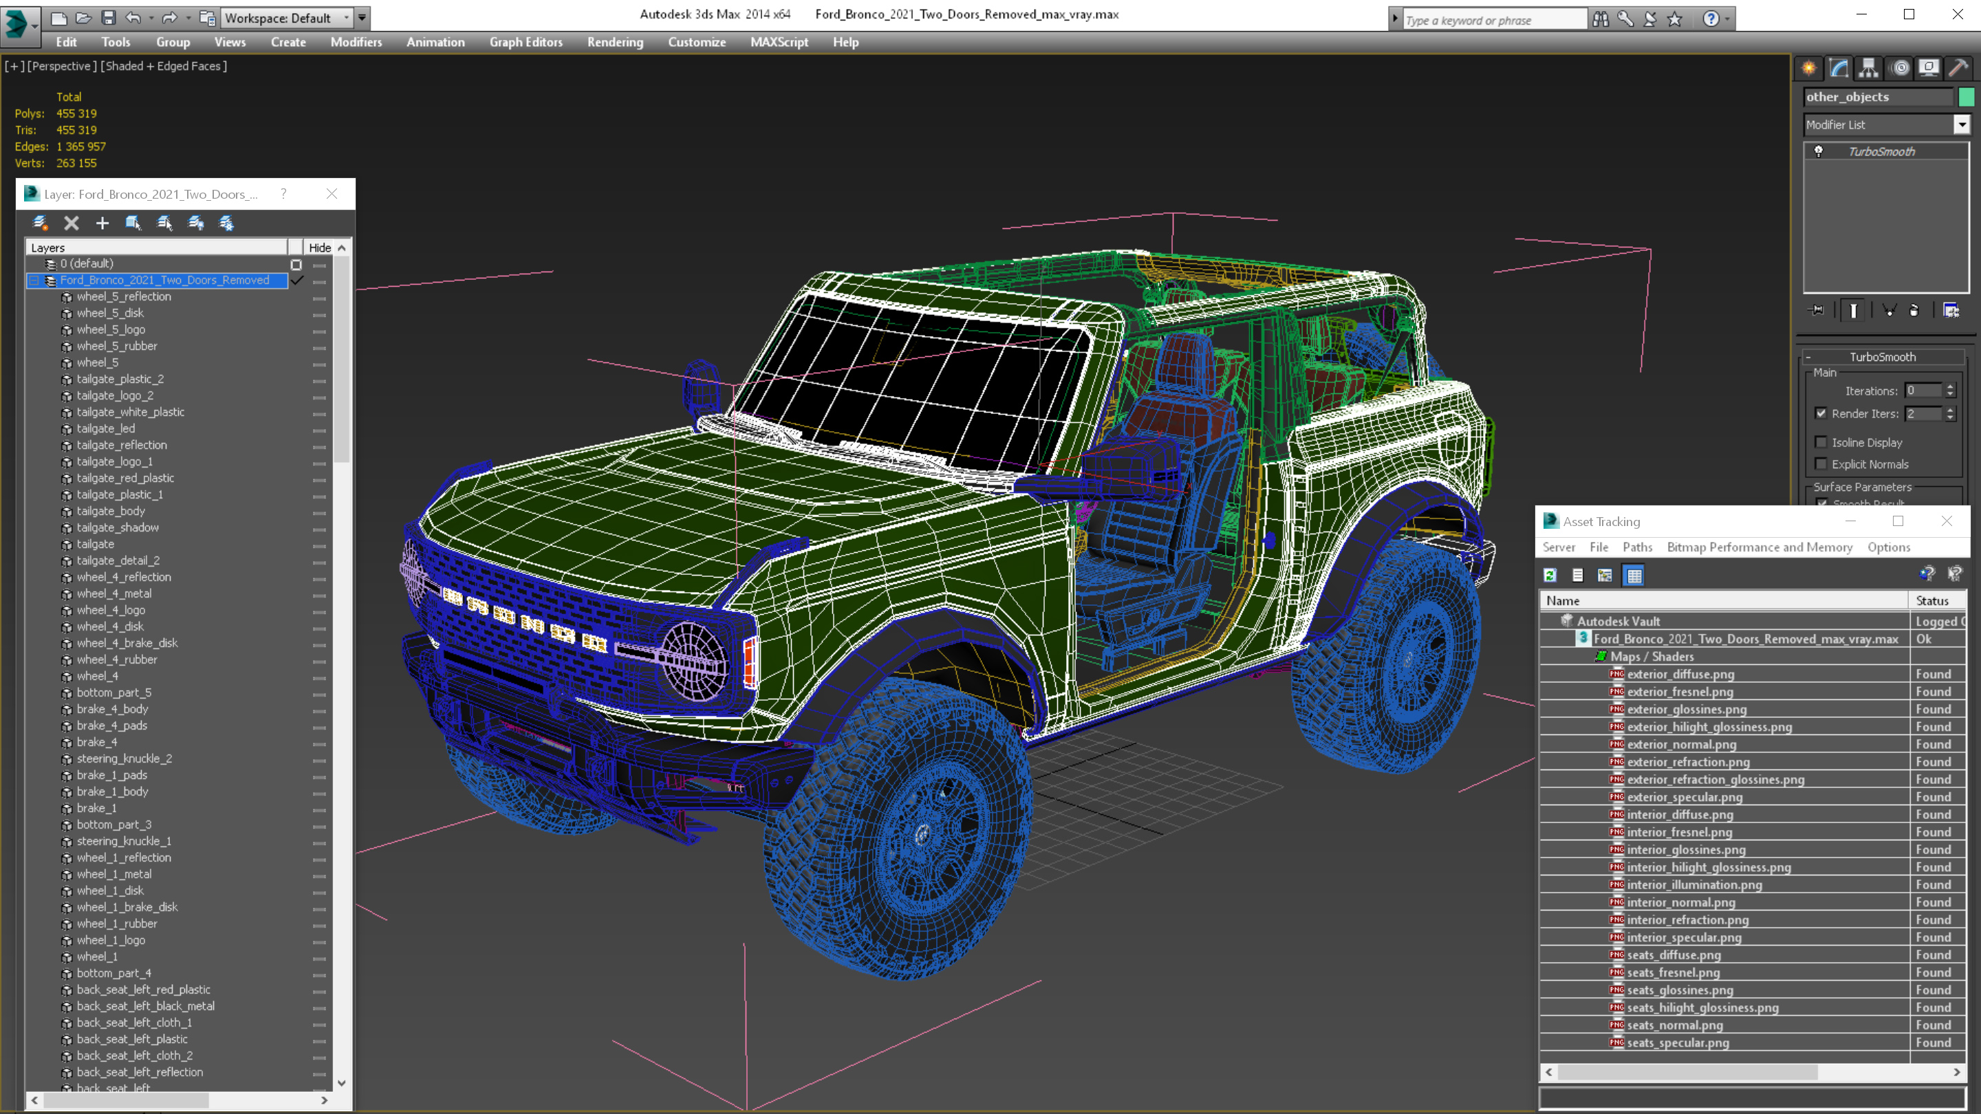Click the Redo arrow icon

(x=169, y=18)
